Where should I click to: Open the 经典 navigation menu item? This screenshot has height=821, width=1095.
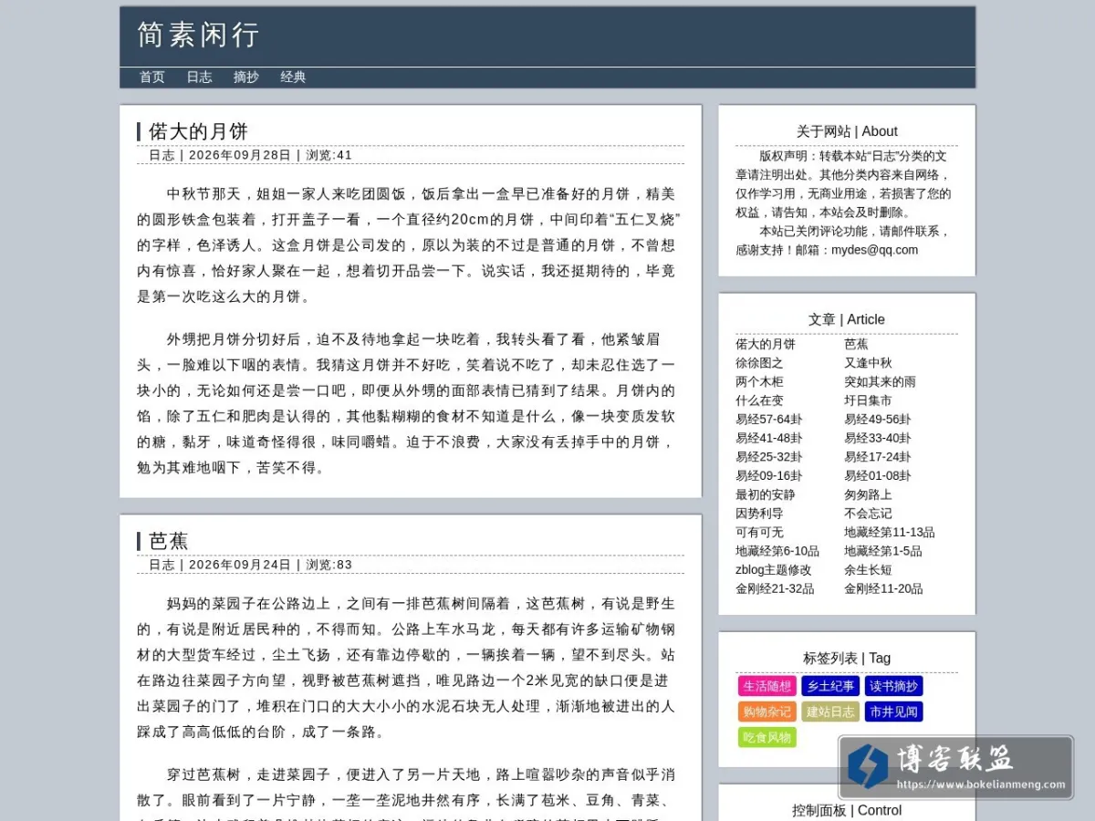293,78
